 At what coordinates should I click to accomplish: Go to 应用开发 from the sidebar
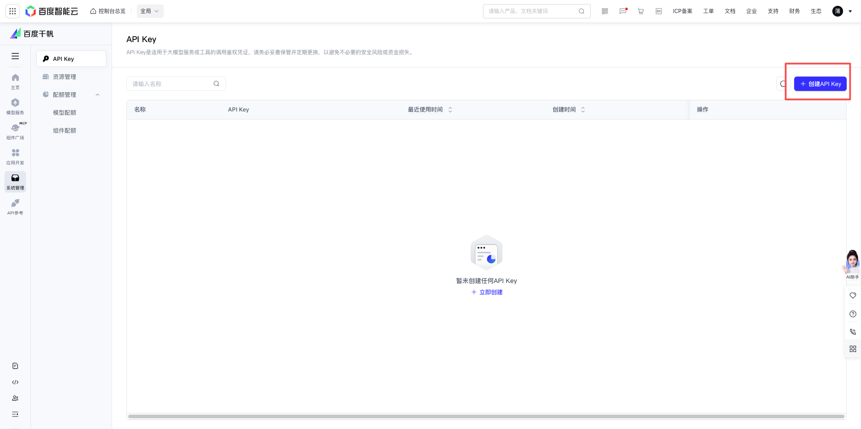15,157
